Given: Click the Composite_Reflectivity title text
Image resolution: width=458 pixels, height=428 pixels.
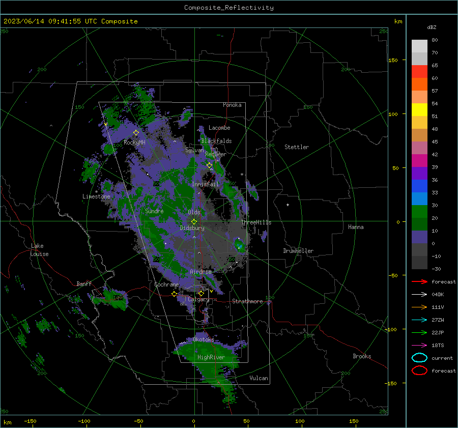Looking at the screenshot, I should [x=228, y=8].
